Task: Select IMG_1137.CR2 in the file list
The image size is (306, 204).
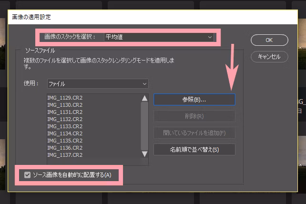Action: (65, 155)
